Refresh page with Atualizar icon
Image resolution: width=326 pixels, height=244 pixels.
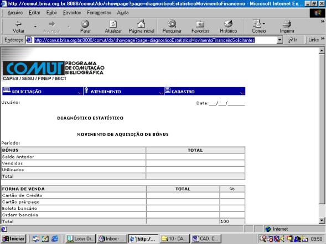click(113, 24)
